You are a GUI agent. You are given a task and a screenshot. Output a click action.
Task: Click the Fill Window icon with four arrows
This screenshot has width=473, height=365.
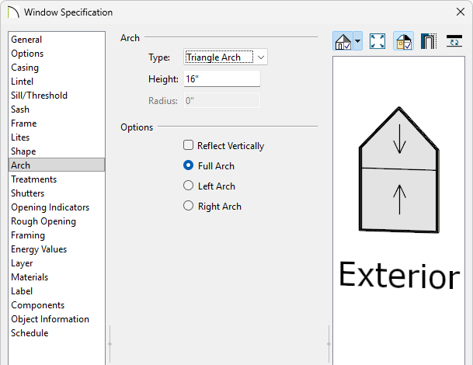click(377, 41)
